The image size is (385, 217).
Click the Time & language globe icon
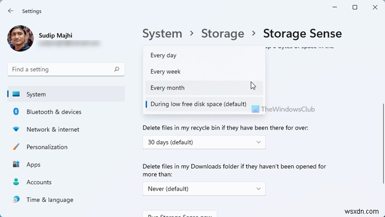point(16,199)
